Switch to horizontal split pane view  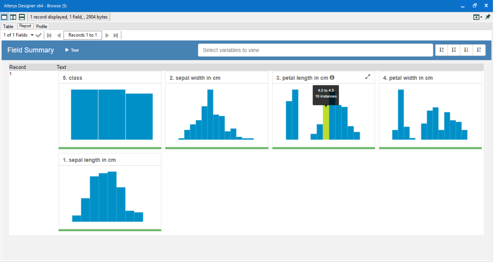22,17
